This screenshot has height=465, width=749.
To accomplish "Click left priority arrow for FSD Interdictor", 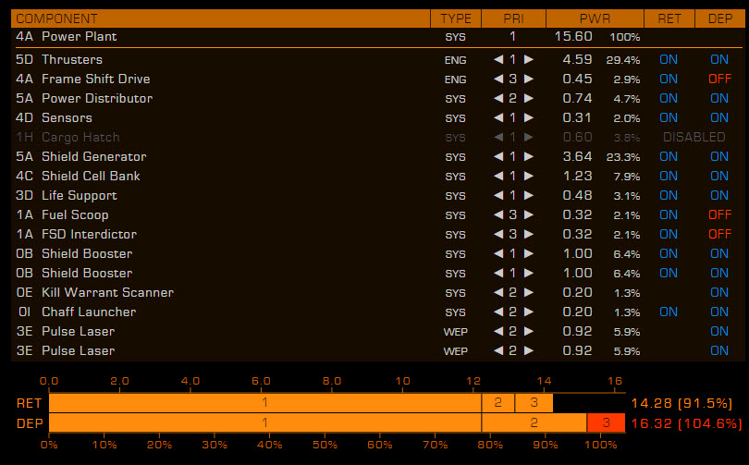I will coord(498,235).
